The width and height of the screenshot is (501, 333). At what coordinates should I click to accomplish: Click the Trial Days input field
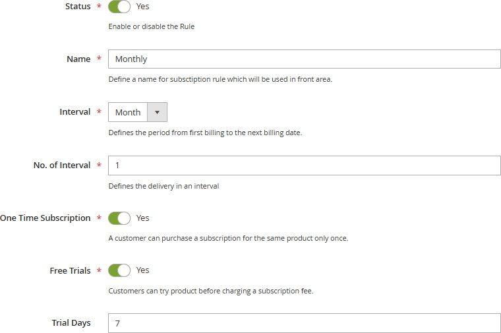(304, 323)
